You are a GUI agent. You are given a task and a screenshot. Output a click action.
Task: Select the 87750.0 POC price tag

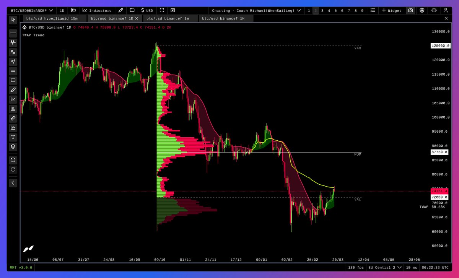[439, 152]
